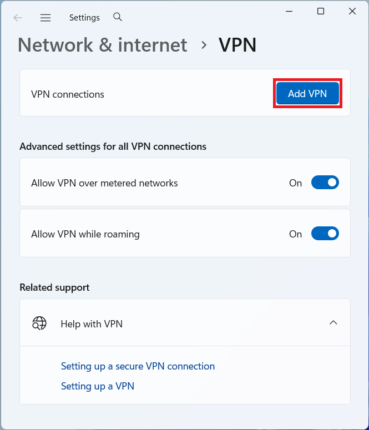Open the hamburger navigation menu

coord(46,18)
